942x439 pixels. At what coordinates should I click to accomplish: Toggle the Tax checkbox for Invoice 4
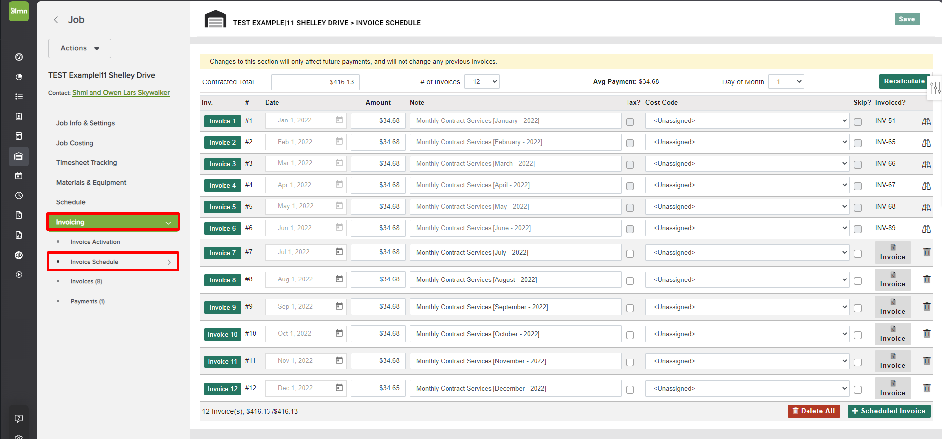(x=630, y=186)
